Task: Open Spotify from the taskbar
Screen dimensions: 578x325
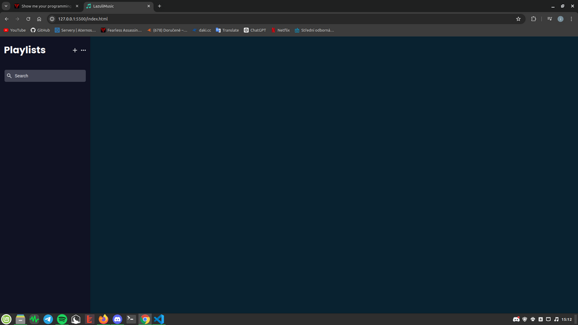Action: [x=62, y=319]
